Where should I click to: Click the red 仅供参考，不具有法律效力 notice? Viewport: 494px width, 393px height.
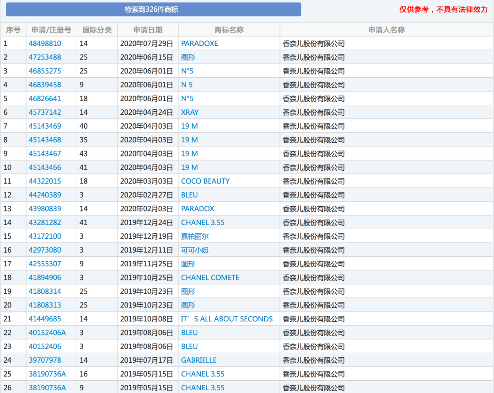click(443, 10)
